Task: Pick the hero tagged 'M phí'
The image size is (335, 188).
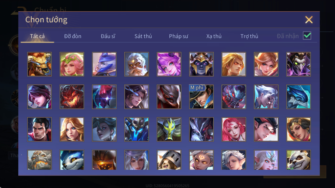Action: coord(201,97)
